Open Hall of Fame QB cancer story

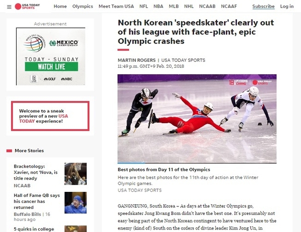click(37, 201)
